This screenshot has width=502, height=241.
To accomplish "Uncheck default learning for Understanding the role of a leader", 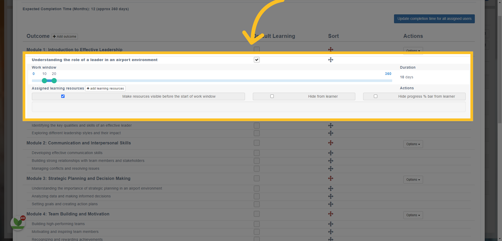I will pyautogui.click(x=257, y=60).
